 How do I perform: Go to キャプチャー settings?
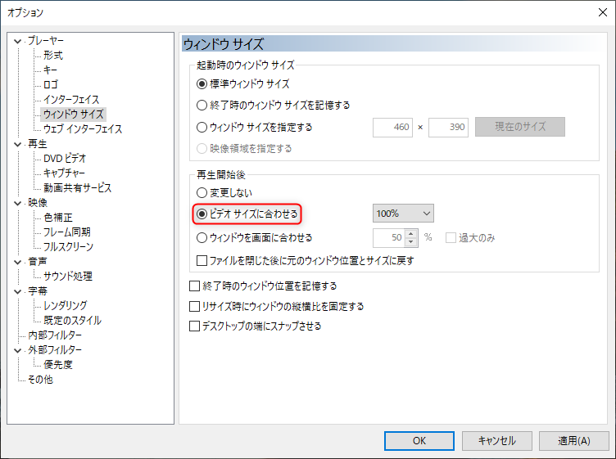point(64,173)
